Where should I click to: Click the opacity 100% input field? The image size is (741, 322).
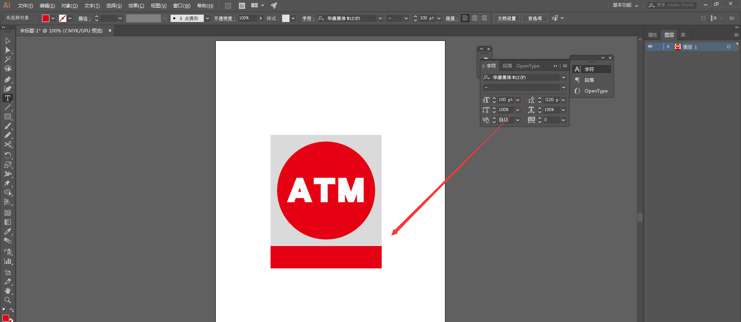click(x=248, y=18)
